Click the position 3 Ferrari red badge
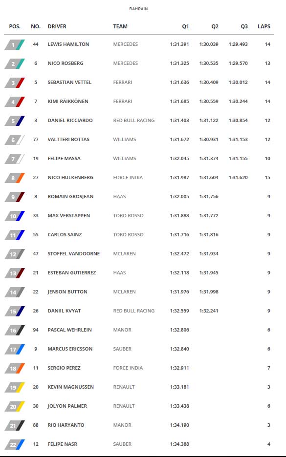The width and height of the screenshot is (286, 457). click(x=15, y=83)
